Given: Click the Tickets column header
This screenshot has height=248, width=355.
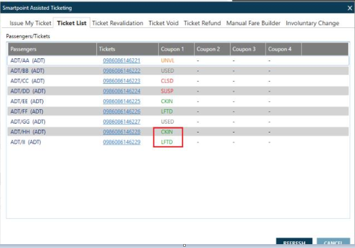Looking at the screenshot, I should point(107,49).
